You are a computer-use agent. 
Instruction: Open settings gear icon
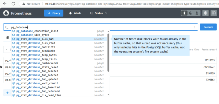tap(206, 13)
